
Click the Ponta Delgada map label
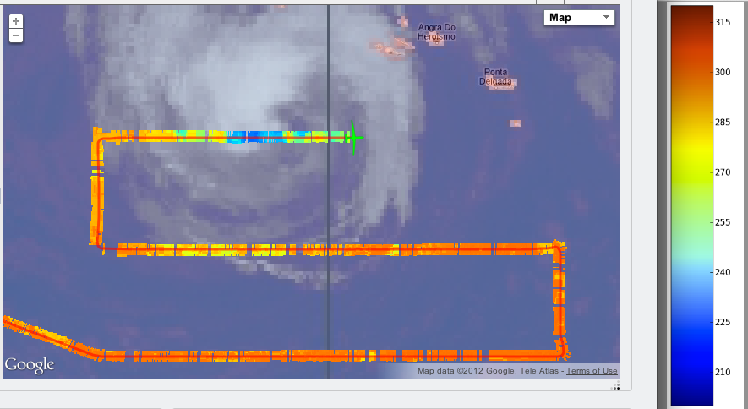[496, 77]
